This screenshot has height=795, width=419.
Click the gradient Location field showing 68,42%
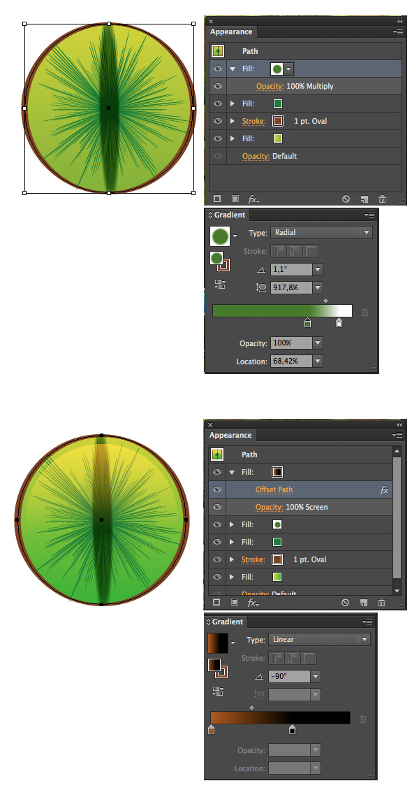[291, 361]
